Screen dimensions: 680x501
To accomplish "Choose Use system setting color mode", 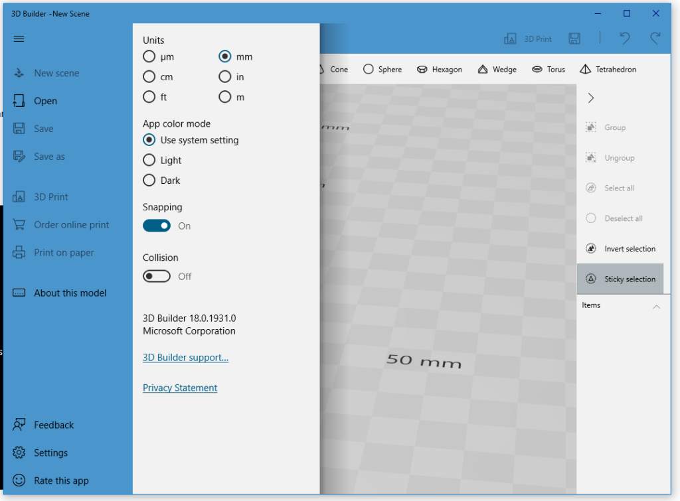I will point(149,140).
